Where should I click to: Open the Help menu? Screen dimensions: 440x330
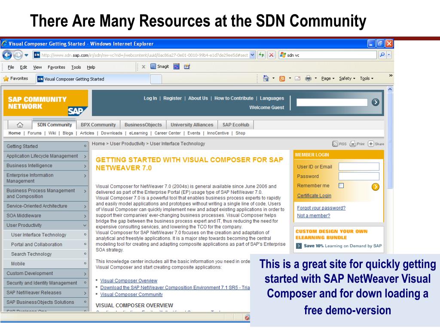pos(91,67)
